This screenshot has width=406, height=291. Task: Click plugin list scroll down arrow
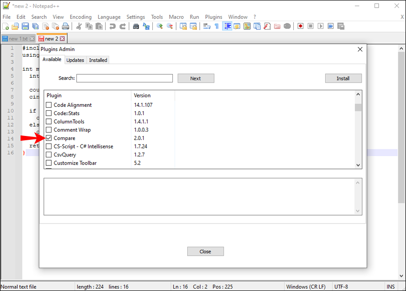coord(358,165)
